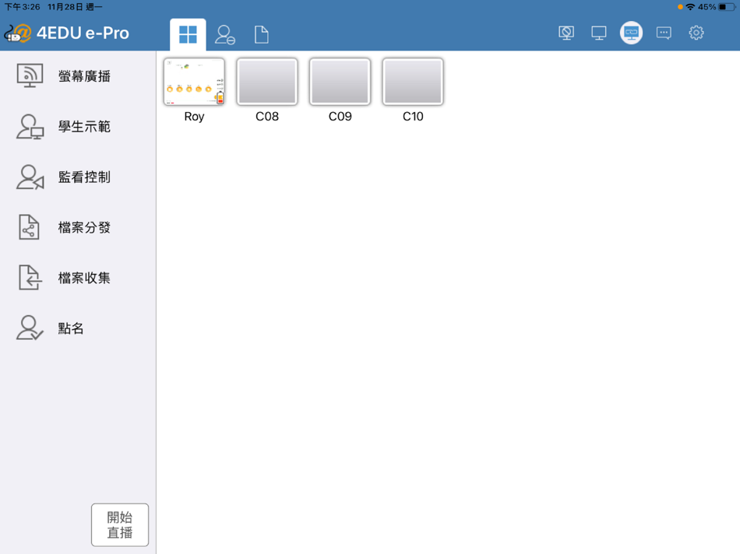The width and height of the screenshot is (740, 554).
Task: Tap the battery indicator in status bar
Action: pyautogui.click(x=726, y=7)
